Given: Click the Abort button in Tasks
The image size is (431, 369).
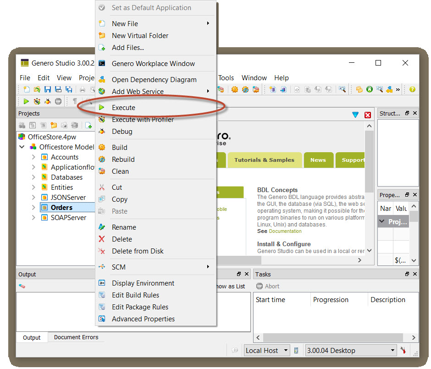Looking at the screenshot, I should 268,286.
